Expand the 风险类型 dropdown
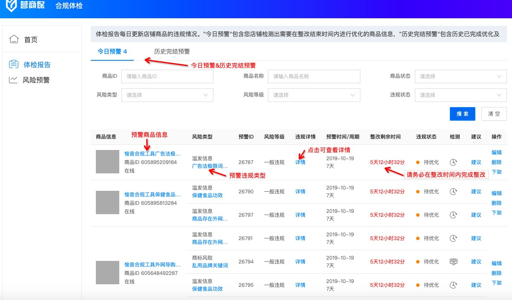This screenshot has height=300, width=512. pyautogui.click(x=167, y=95)
